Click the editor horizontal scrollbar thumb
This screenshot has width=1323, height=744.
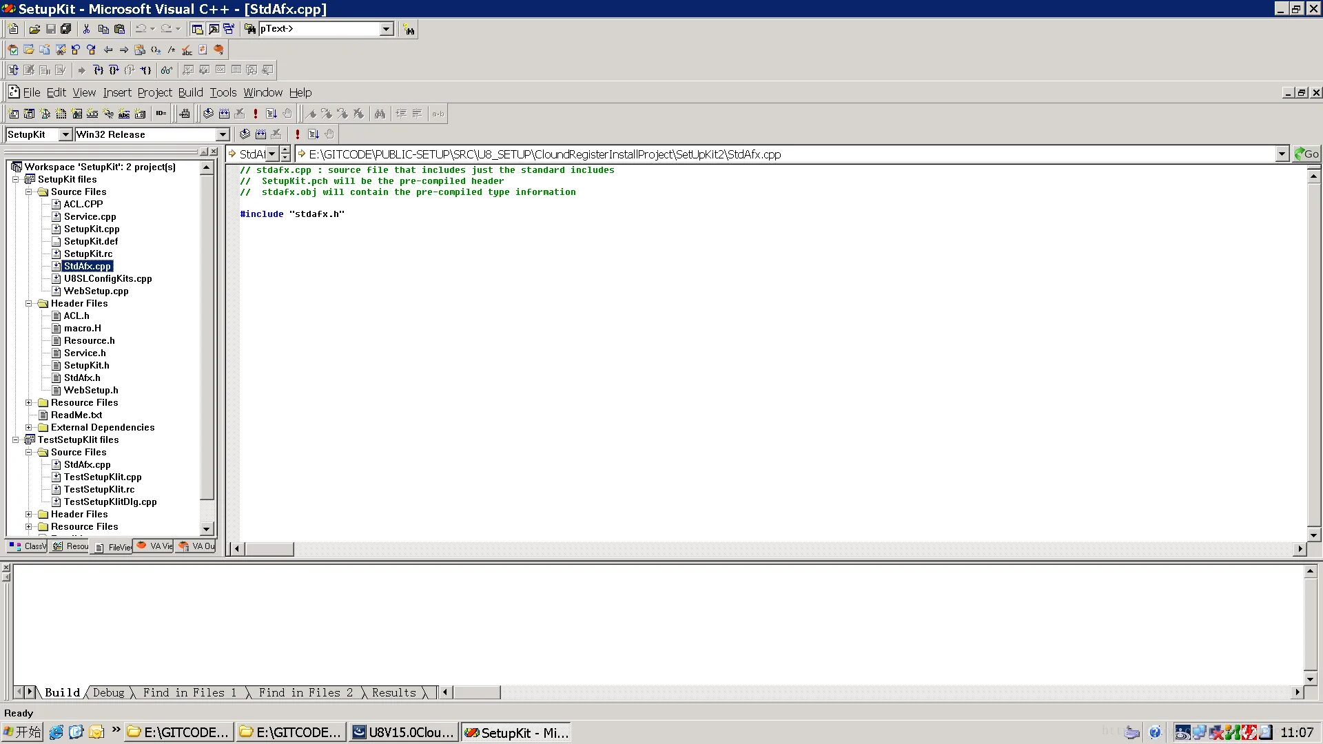point(269,549)
